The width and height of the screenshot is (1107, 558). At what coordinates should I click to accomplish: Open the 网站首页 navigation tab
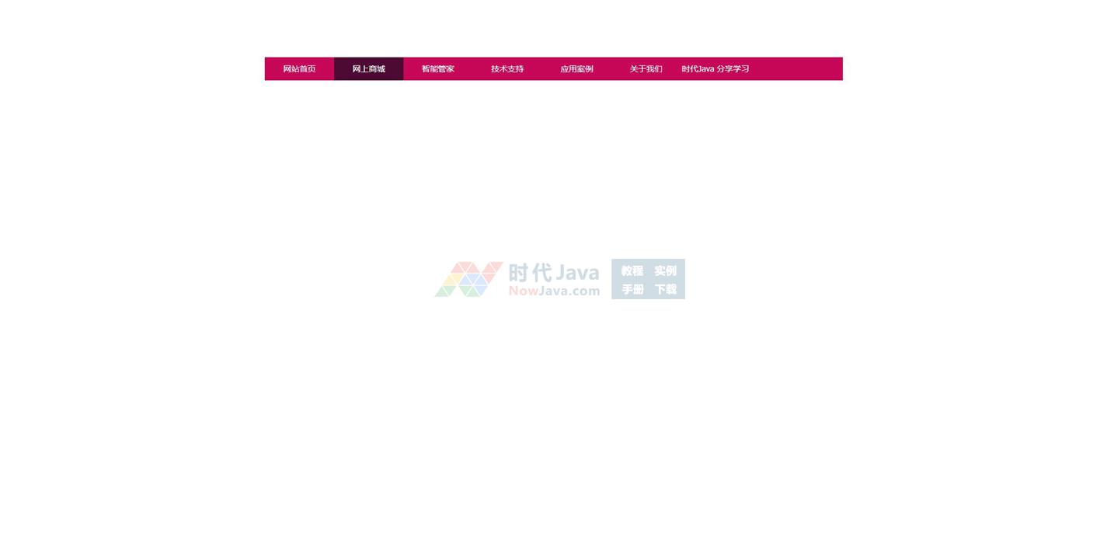(x=299, y=69)
